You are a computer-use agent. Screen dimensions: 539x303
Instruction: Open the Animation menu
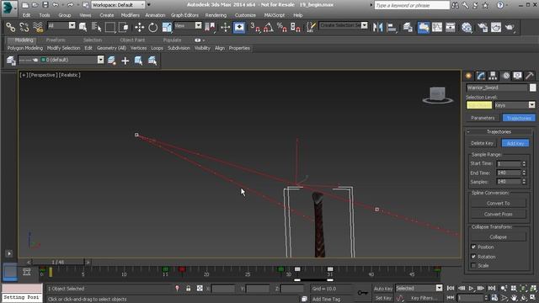pos(155,15)
